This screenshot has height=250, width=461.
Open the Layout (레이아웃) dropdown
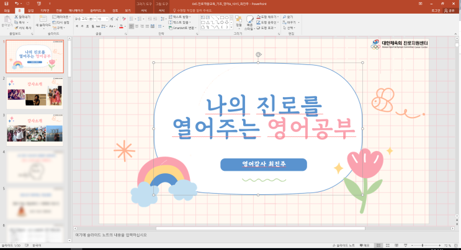[62, 17]
